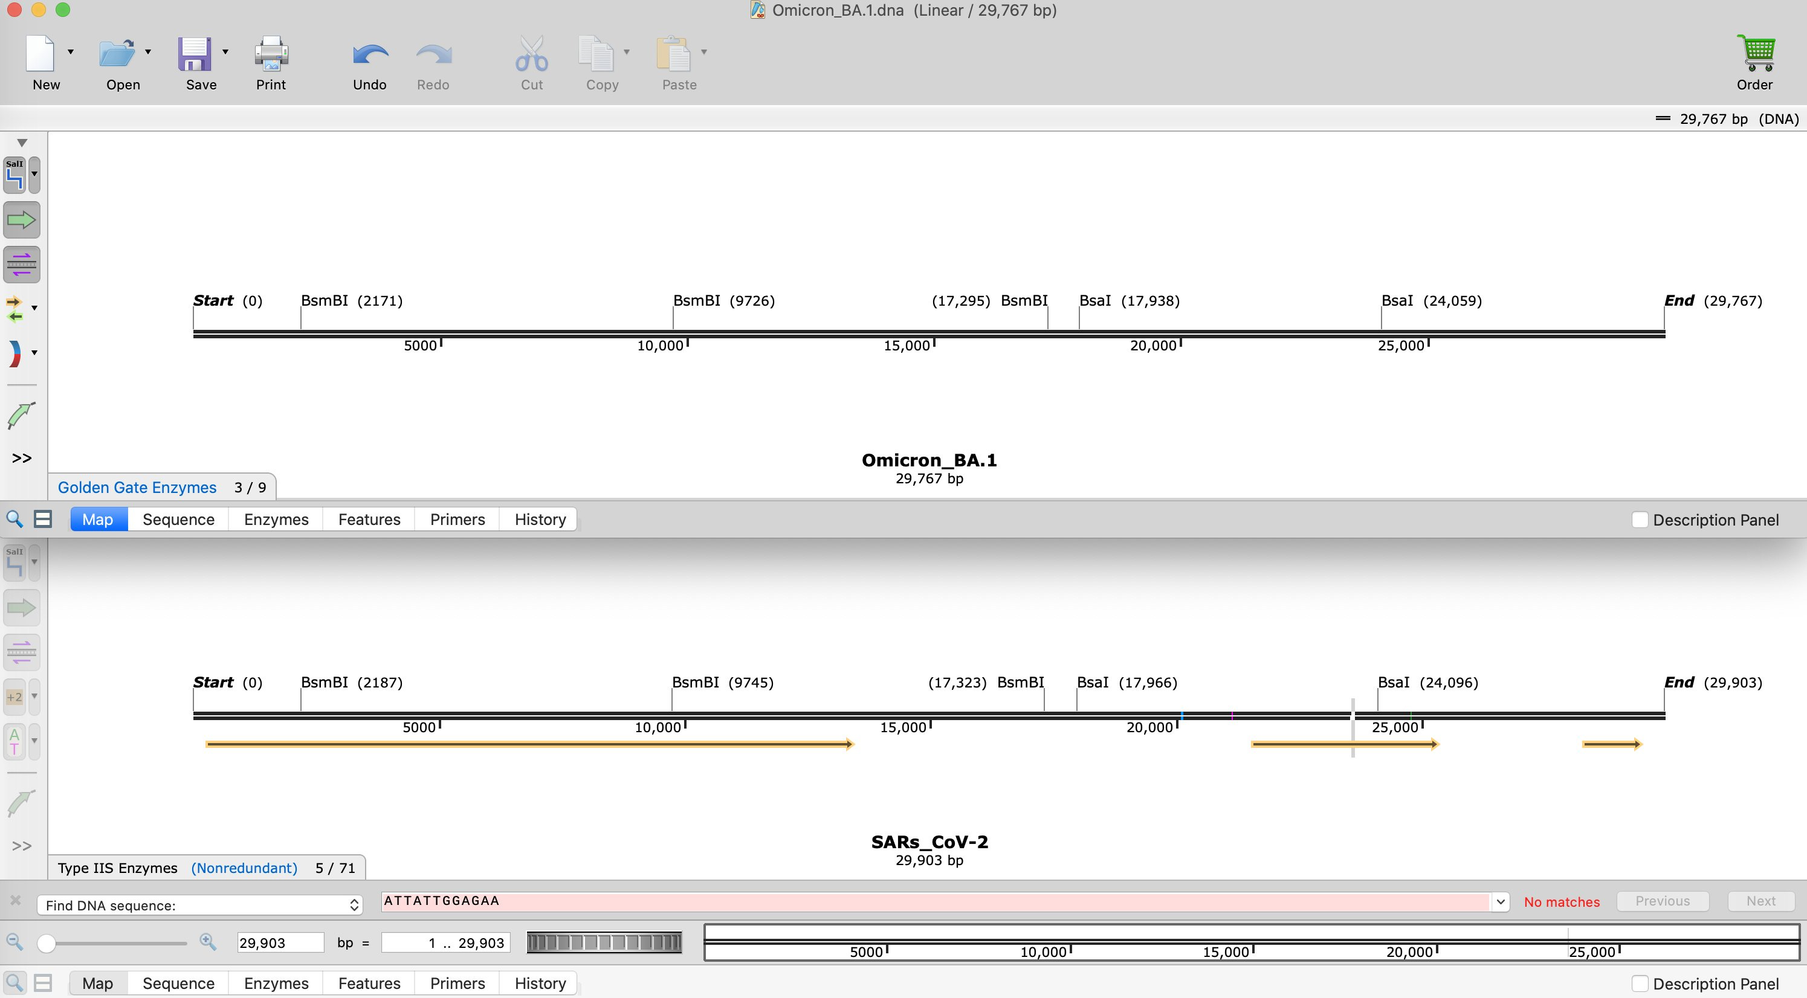Click the split view icon next to upper Map tab
This screenshot has width=1807, height=998.
(x=43, y=519)
